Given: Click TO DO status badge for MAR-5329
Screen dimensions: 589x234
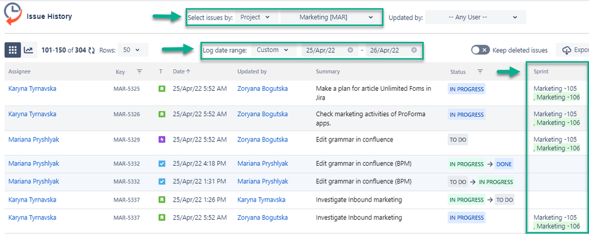Looking at the screenshot, I should (x=458, y=140).
